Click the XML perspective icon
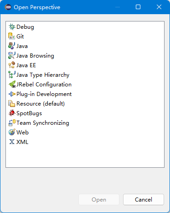Screen dimensions: 170x213 point(12,142)
